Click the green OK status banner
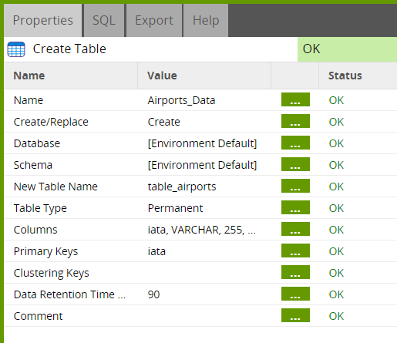The image size is (397, 343). [347, 49]
